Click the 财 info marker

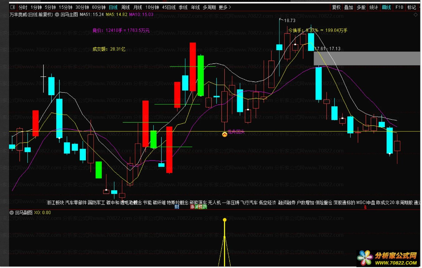point(177,207)
